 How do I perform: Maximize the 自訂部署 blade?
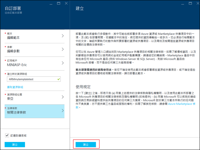pyautogui.click(x=59, y=3)
